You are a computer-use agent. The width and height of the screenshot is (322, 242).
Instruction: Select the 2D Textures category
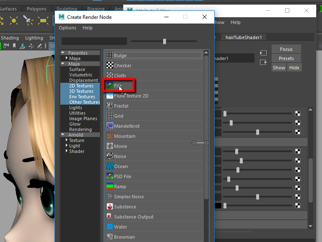[x=81, y=86]
